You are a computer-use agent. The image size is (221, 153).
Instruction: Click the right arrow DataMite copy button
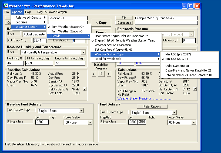click(x=109, y=74)
